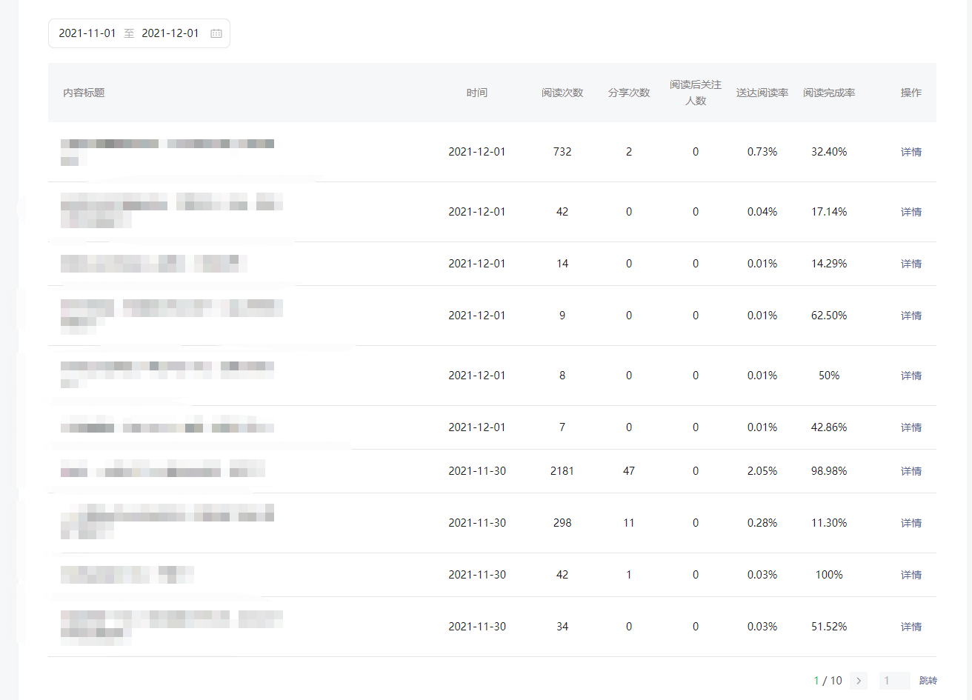Focus the page number input box
Image resolution: width=972 pixels, height=700 pixels.
coord(894,681)
